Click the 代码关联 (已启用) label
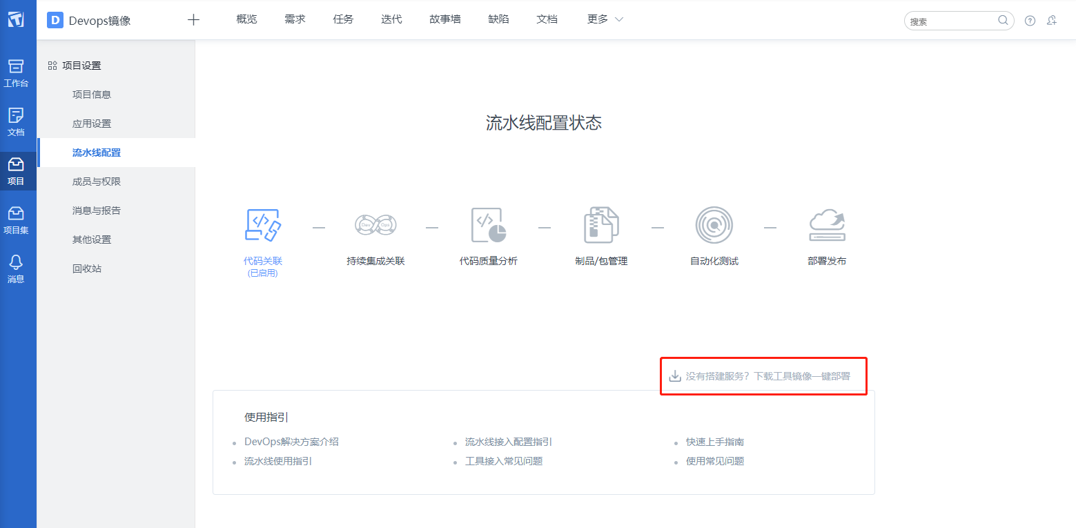 pyautogui.click(x=263, y=267)
